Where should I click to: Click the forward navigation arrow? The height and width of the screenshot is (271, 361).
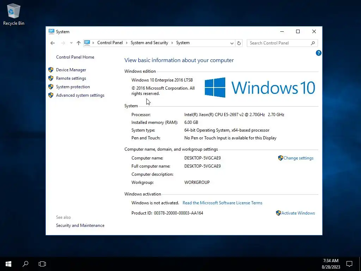pos(63,43)
